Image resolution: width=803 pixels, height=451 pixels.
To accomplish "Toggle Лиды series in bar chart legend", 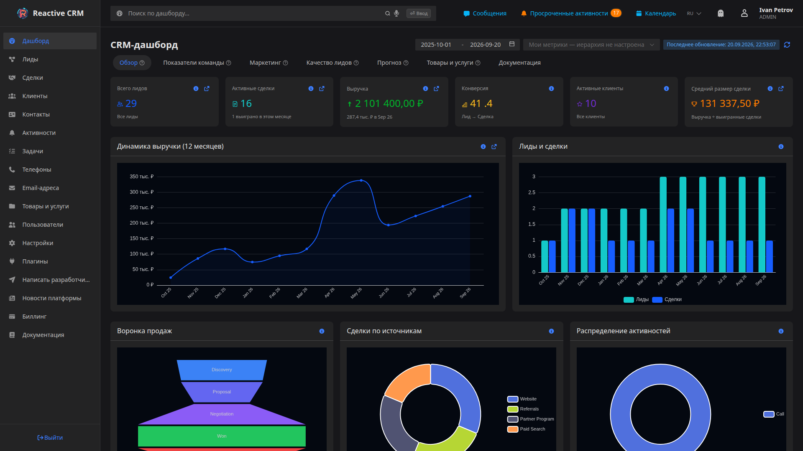I will click(636, 299).
